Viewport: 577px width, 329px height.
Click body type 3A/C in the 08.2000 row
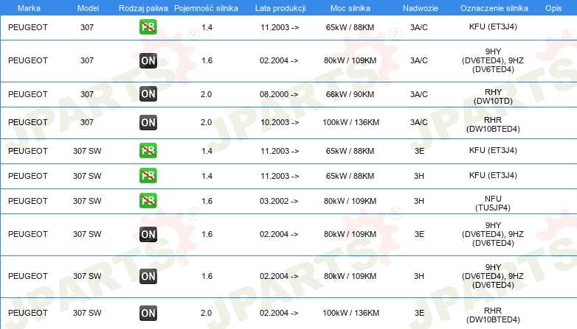pos(419,94)
